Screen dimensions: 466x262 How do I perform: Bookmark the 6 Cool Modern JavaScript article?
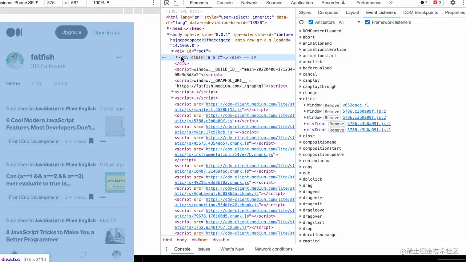pos(91,141)
